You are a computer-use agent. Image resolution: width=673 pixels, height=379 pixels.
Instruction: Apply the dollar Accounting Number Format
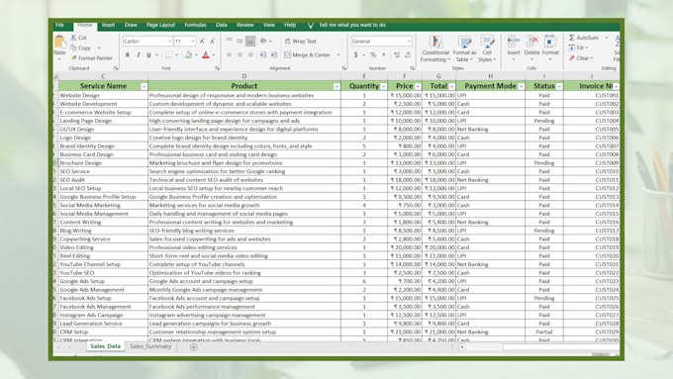356,55
